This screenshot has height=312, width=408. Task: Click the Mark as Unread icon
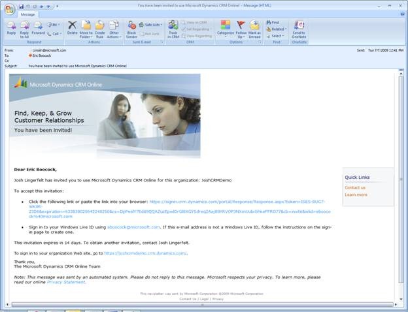(x=254, y=27)
